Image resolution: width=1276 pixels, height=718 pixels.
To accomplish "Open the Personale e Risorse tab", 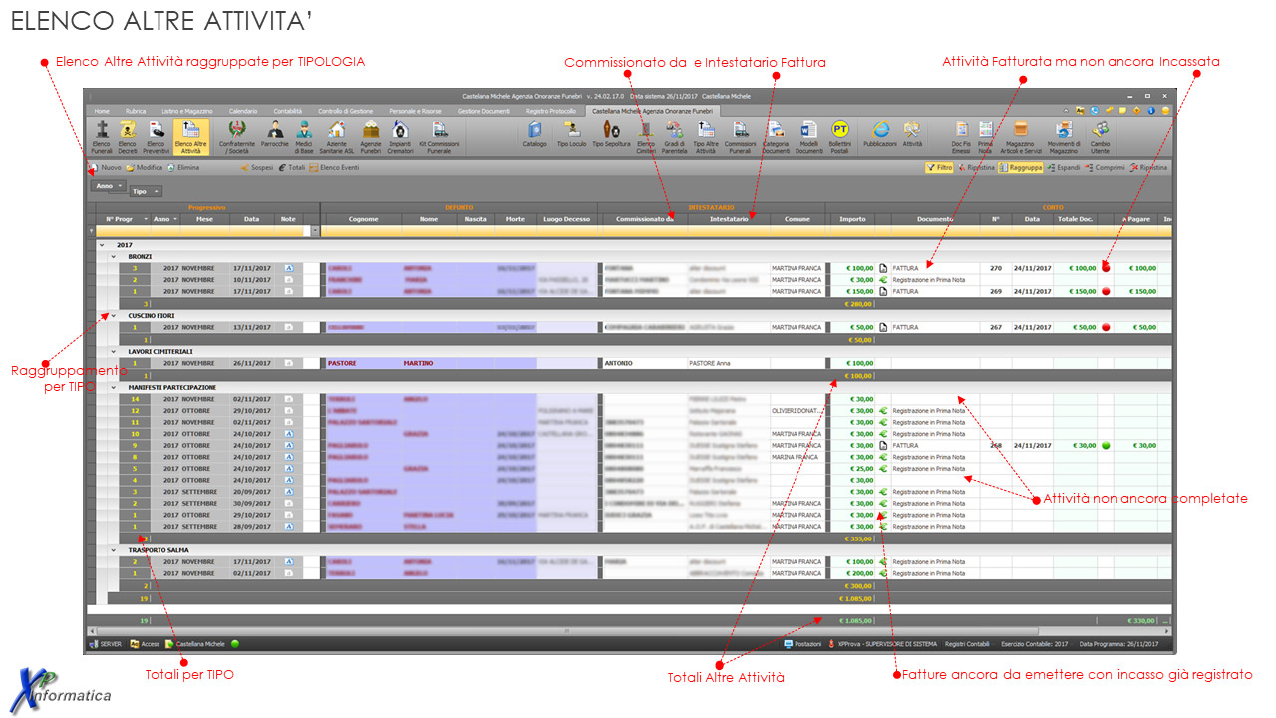I will [x=415, y=110].
